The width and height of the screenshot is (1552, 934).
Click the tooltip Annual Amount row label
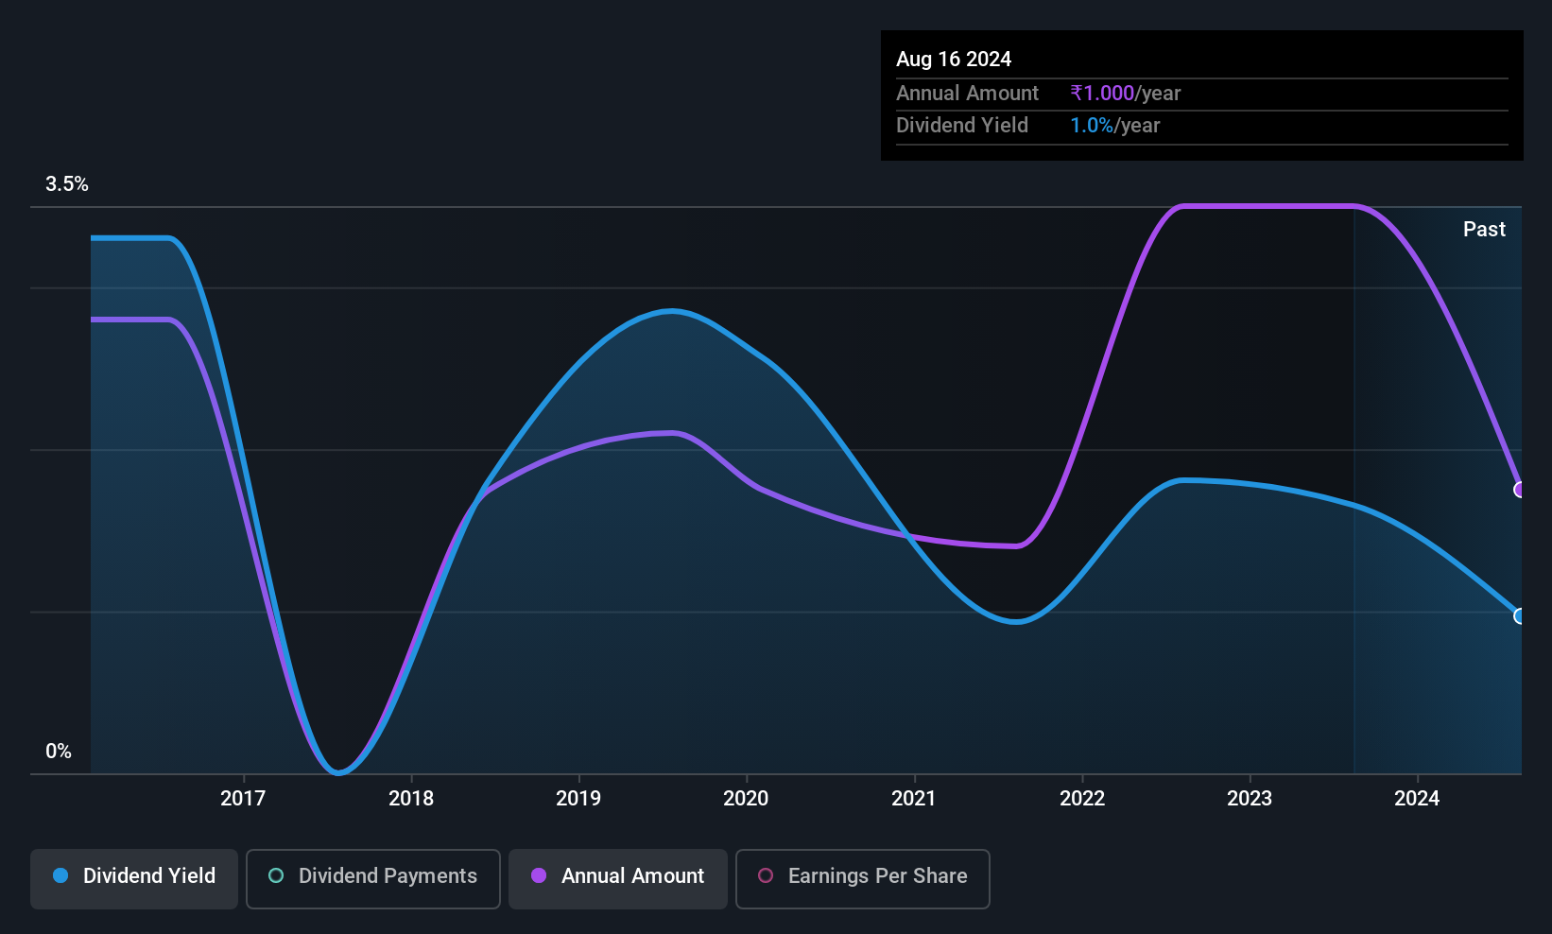[967, 94]
